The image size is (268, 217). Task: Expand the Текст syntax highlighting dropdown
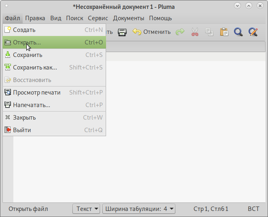click(86, 209)
